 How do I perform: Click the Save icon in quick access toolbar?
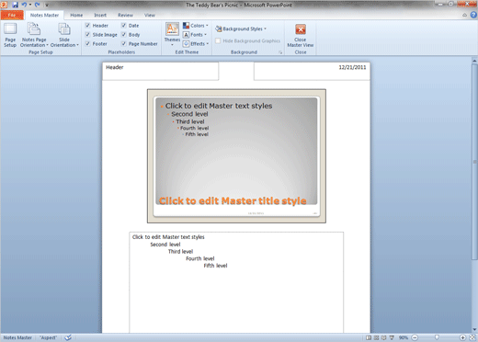(15, 5)
